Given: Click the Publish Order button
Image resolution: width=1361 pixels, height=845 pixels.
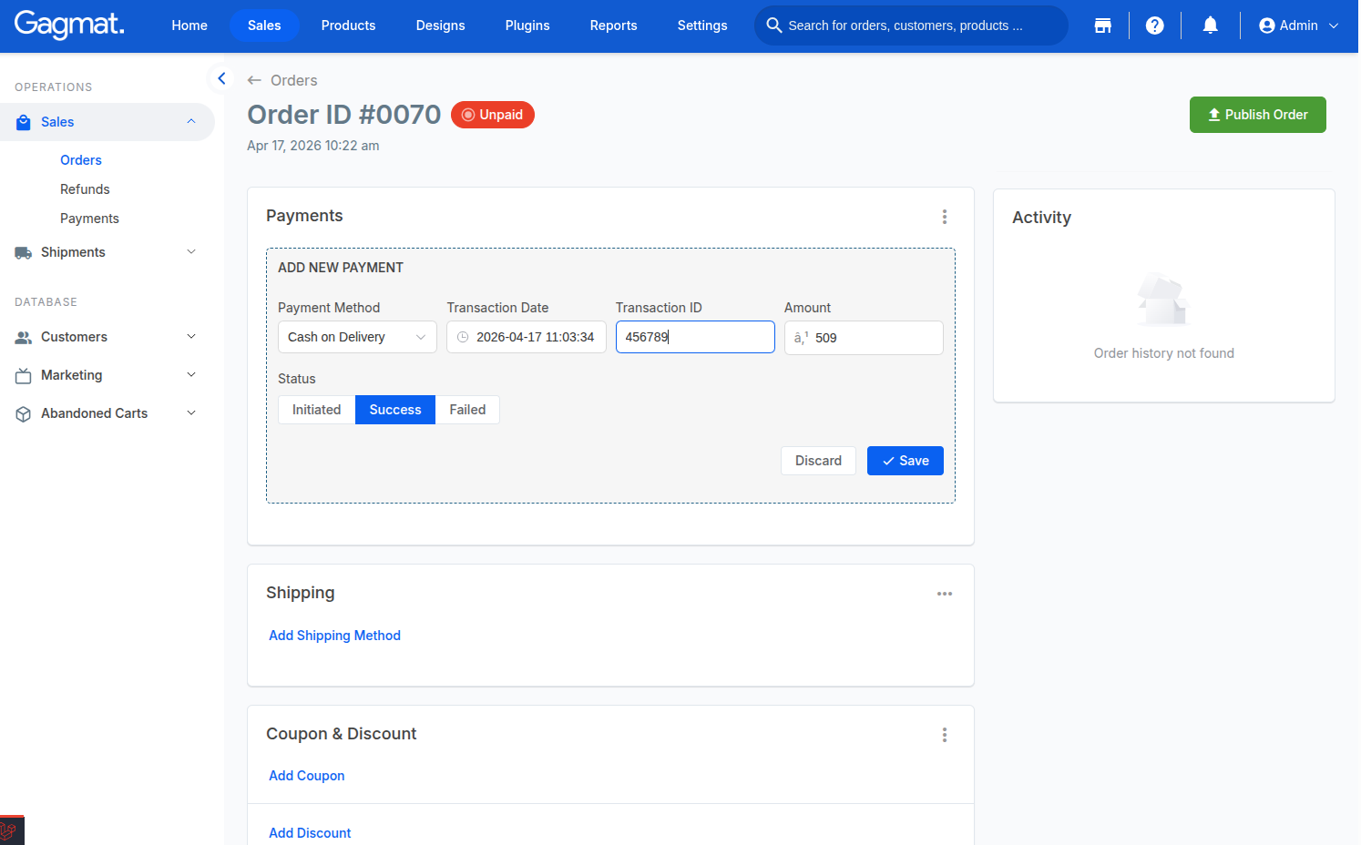Looking at the screenshot, I should point(1257,115).
